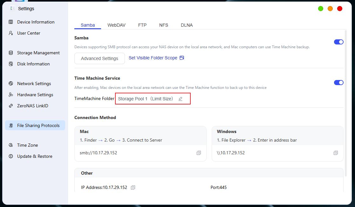This screenshot has height=207, width=355.
Task: Select the FTP tab
Action: coord(142,25)
